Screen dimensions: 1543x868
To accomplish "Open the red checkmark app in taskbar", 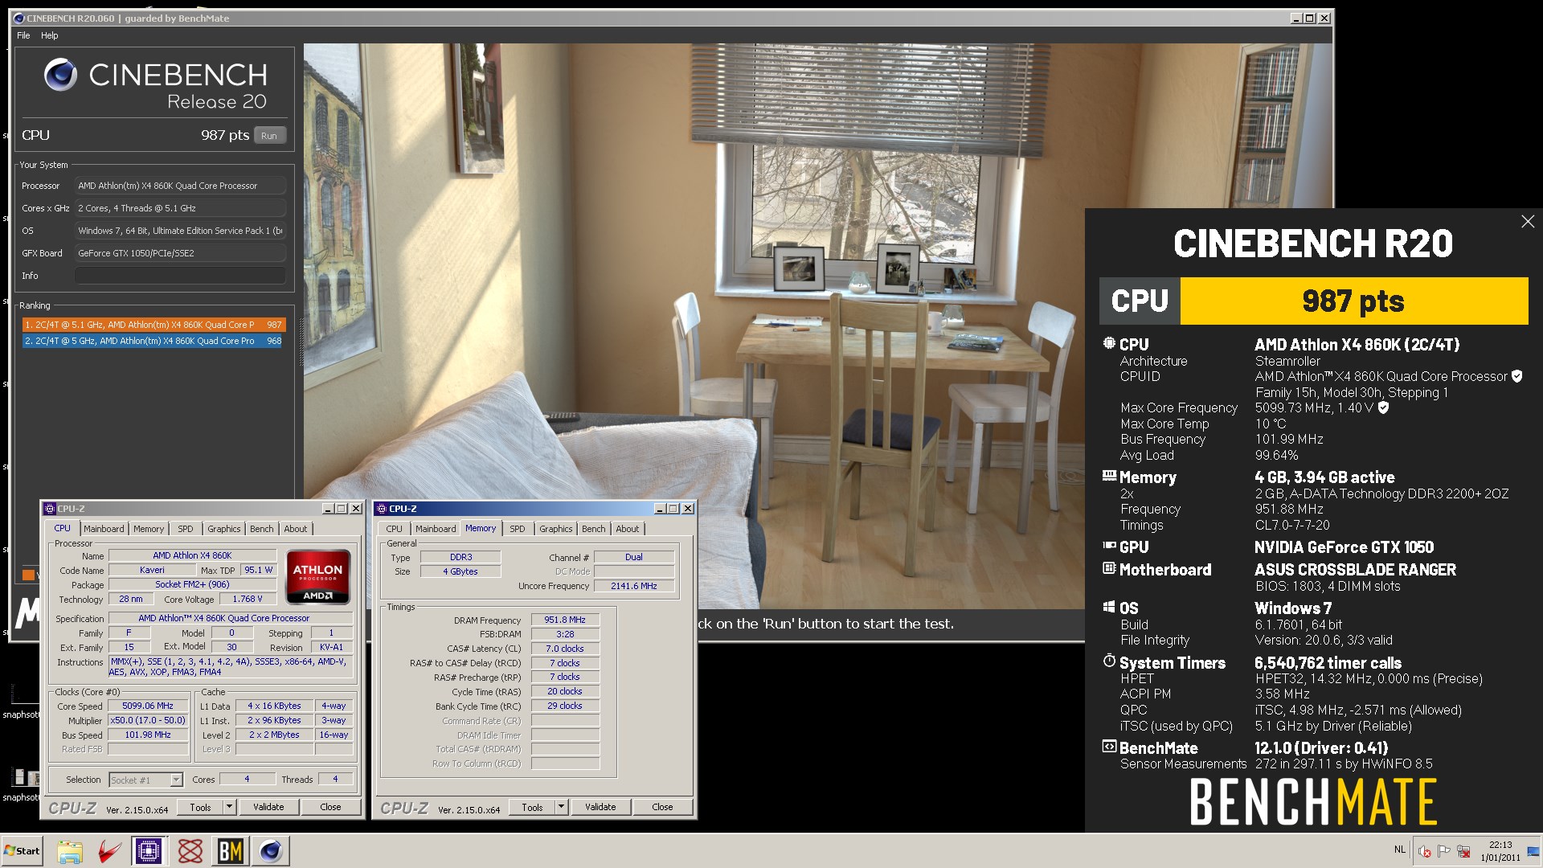I will tap(109, 851).
